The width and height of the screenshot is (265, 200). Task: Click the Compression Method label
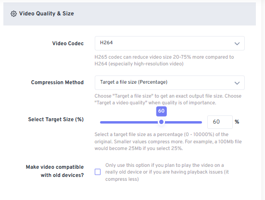coord(57,82)
